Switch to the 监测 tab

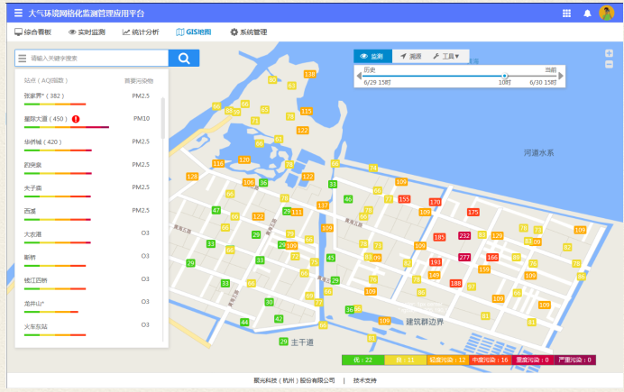tap(372, 56)
